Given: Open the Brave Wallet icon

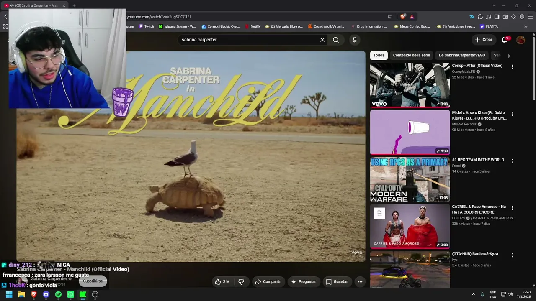Looking at the screenshot, I should (x=505, y=17).
